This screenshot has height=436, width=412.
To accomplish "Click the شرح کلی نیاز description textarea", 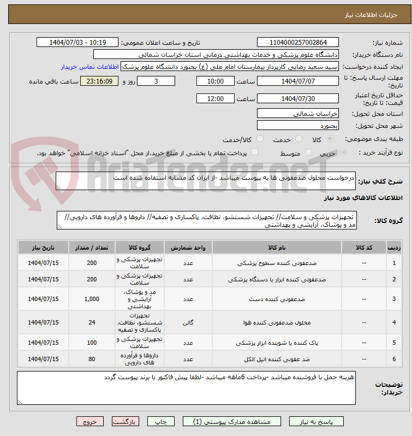I will (206, 181).
